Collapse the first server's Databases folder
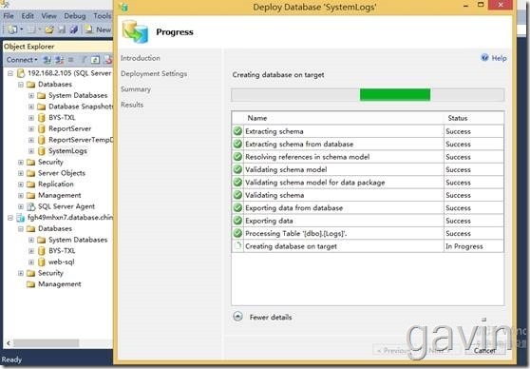The image size is (530, 369). click(x=21, y=85)
